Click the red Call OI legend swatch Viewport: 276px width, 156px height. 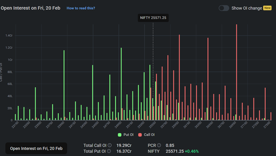pyautogui.click(x=140, y=135)
